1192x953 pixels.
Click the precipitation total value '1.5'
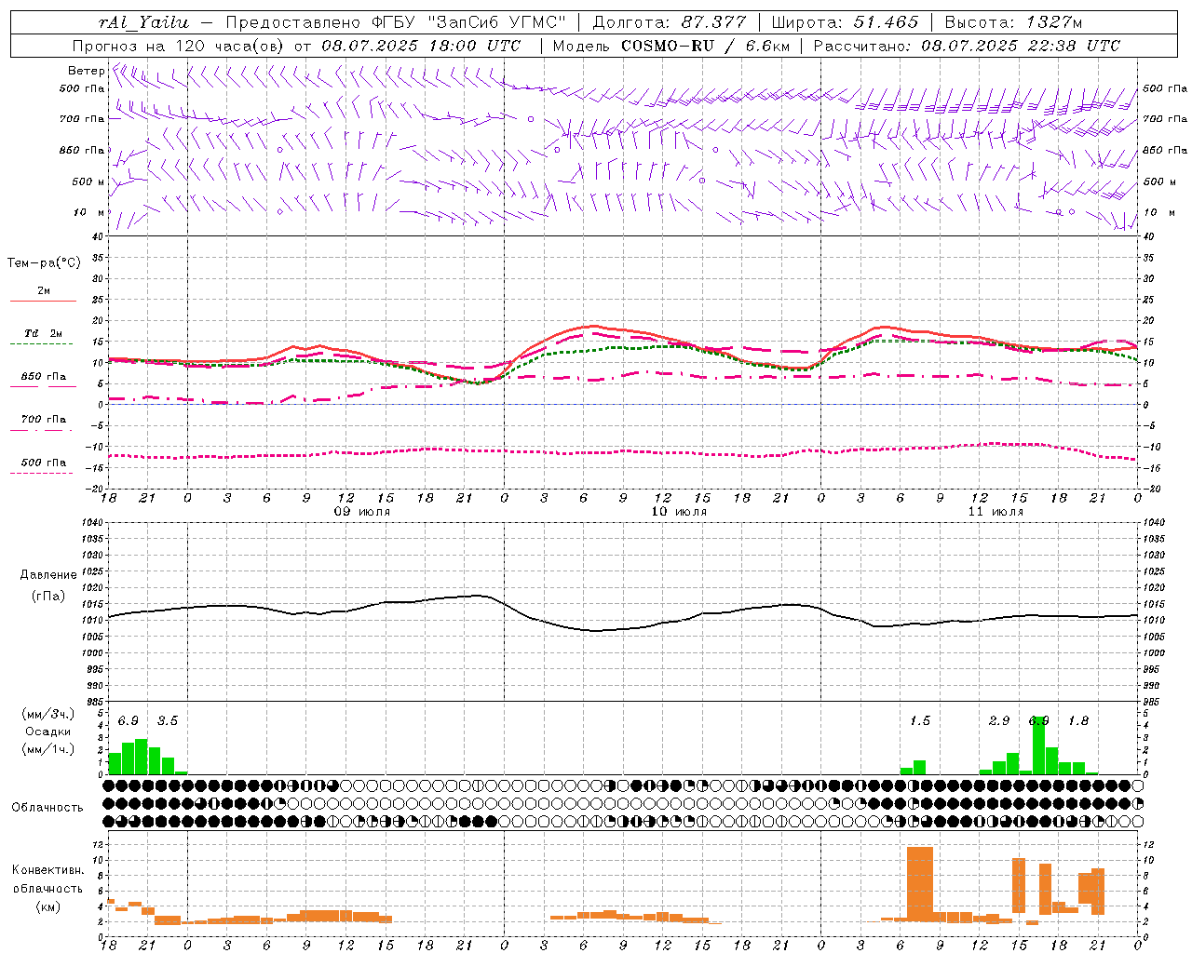tap(920, 720)
